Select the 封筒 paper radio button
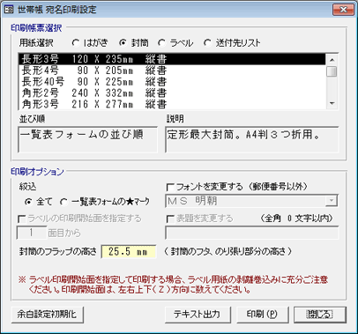The height and width of the screenshot is (334, 358). (x=123, y=43)
